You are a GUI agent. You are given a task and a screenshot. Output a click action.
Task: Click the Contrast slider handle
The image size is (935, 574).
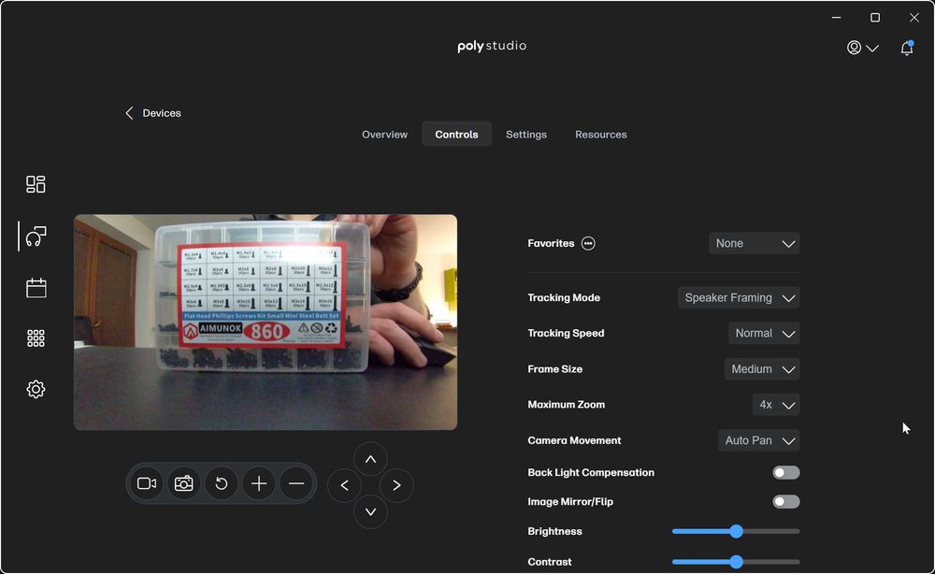tap(737, 562)
